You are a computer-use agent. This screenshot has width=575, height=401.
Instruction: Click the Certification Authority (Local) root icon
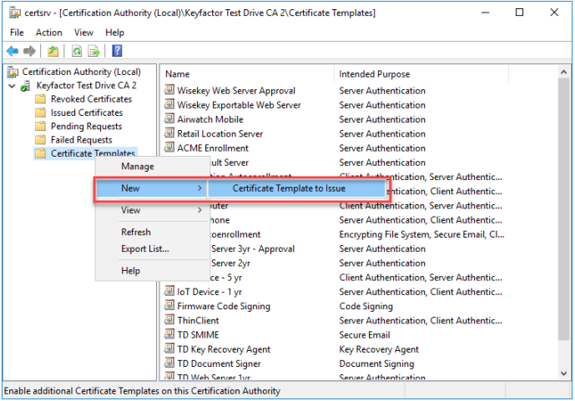tap(13, 73)
